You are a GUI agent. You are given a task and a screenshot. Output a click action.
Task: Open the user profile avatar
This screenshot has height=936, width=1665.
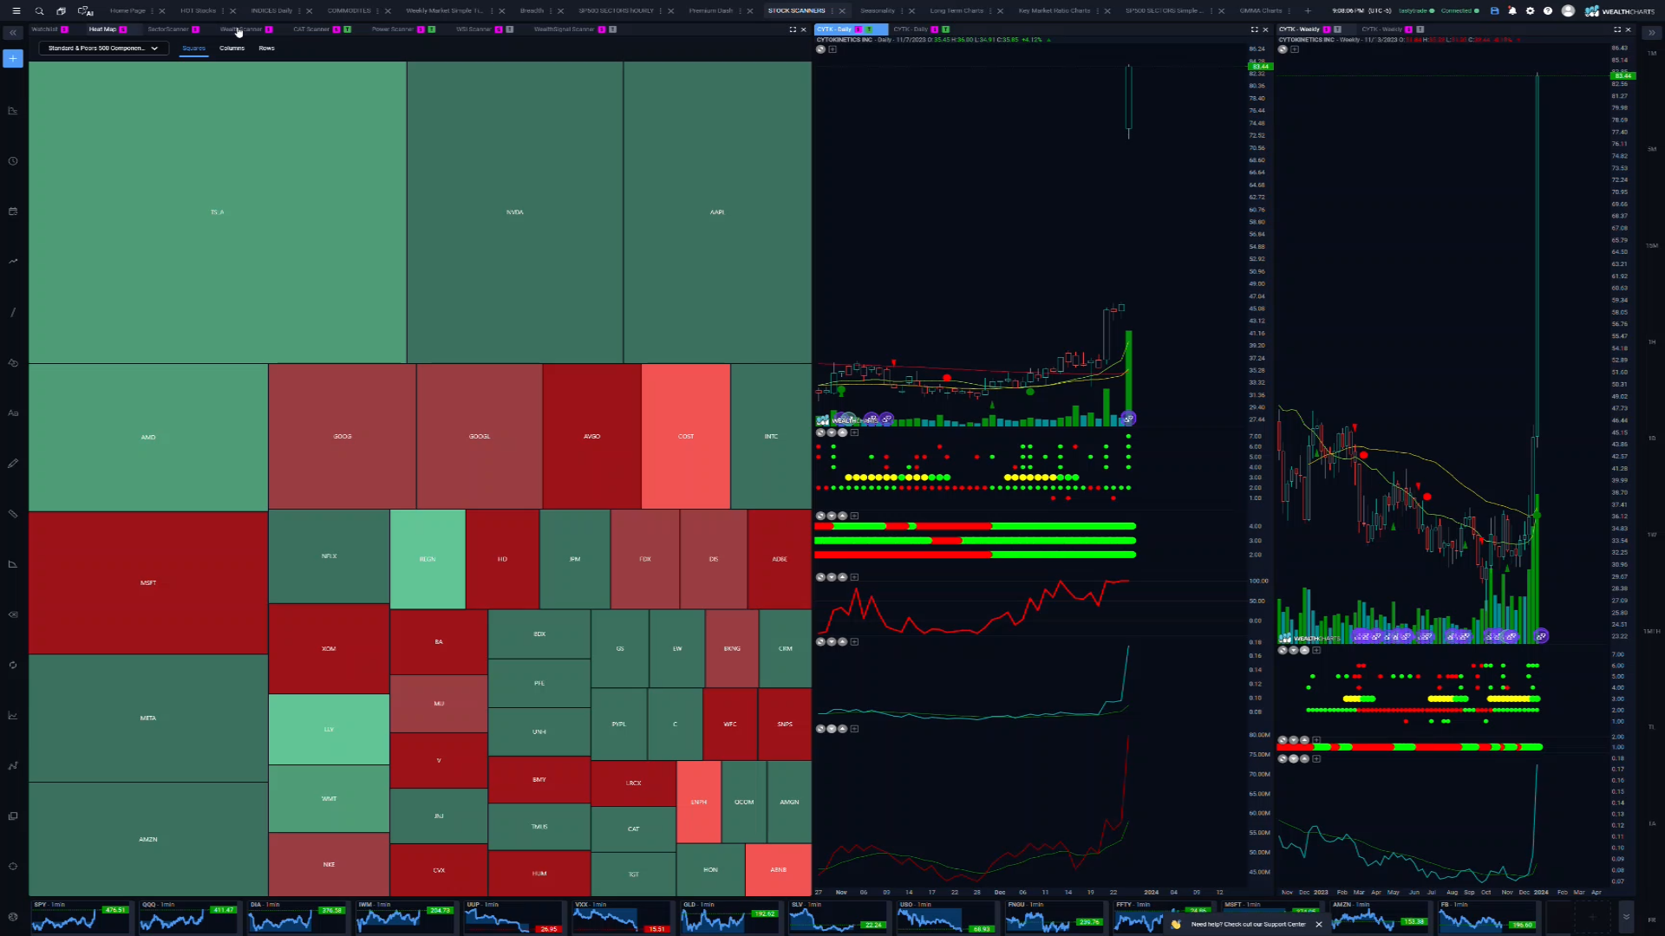point(1568,11)
